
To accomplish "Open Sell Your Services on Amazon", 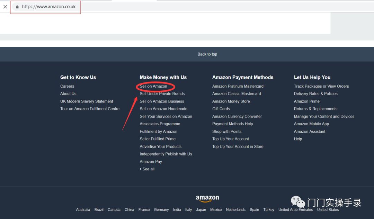I will click(166, 116).
